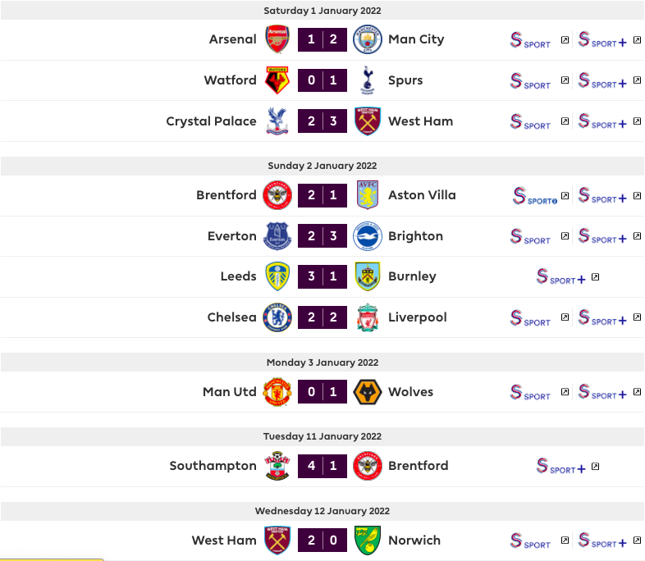Click the Norwich canary badge
645x561 pixels.
pyautogui.click(x=367, y=540)
